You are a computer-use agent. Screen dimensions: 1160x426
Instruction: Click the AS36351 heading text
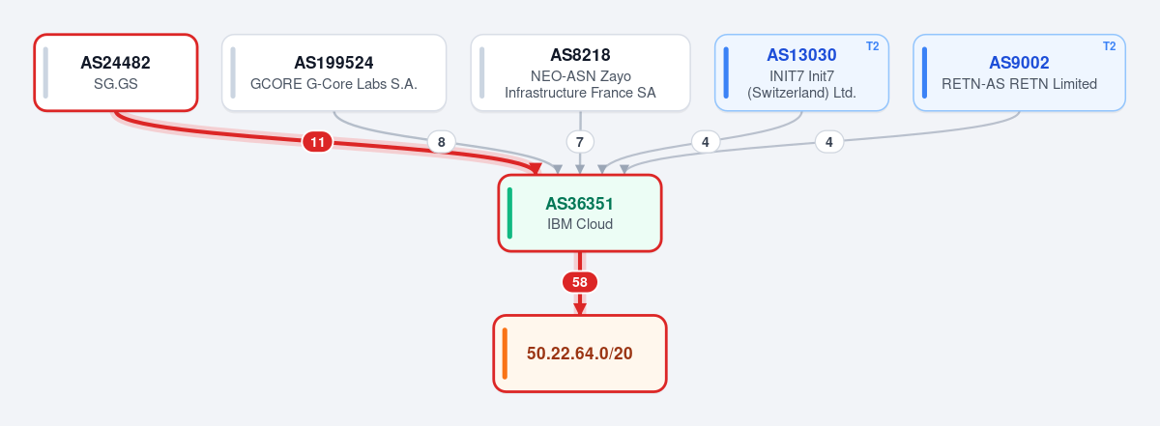tap(580, 204)
